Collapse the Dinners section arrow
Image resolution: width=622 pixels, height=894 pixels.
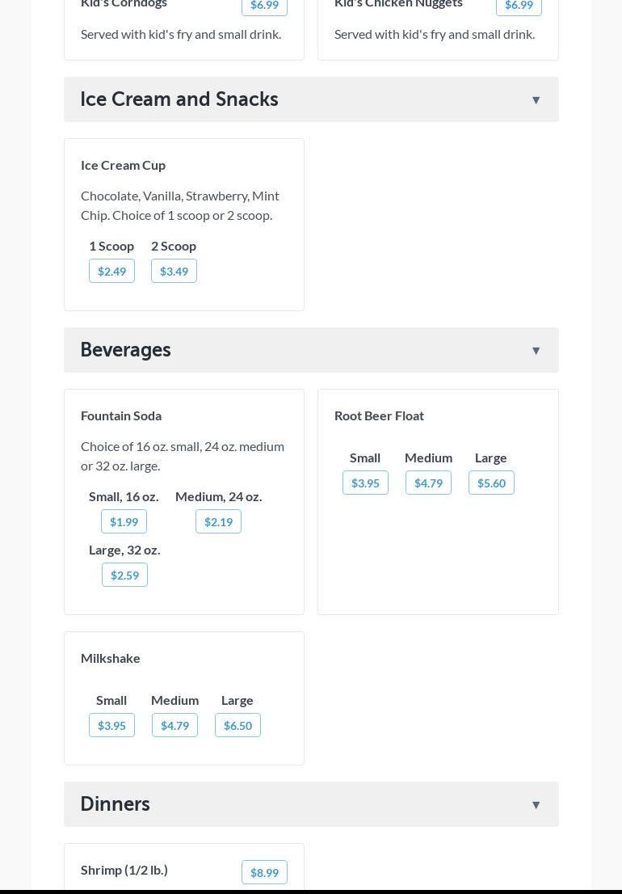tap(536, 805)
